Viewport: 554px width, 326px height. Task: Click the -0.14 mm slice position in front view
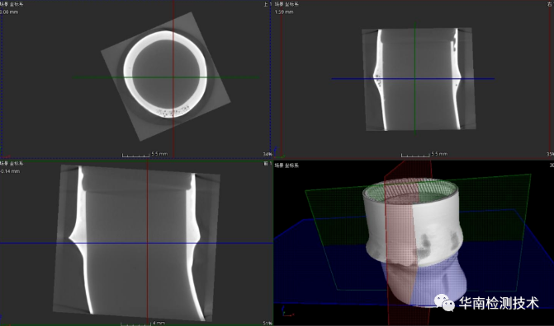(x=10, y=171)
